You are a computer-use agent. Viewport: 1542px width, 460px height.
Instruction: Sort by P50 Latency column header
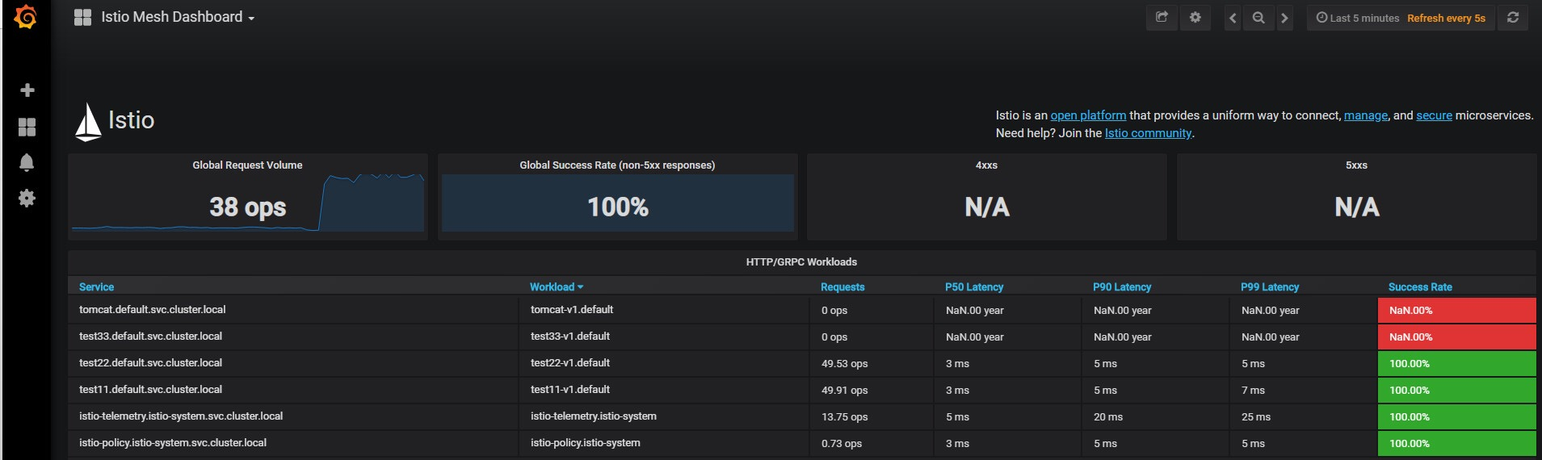pos(974,287)
